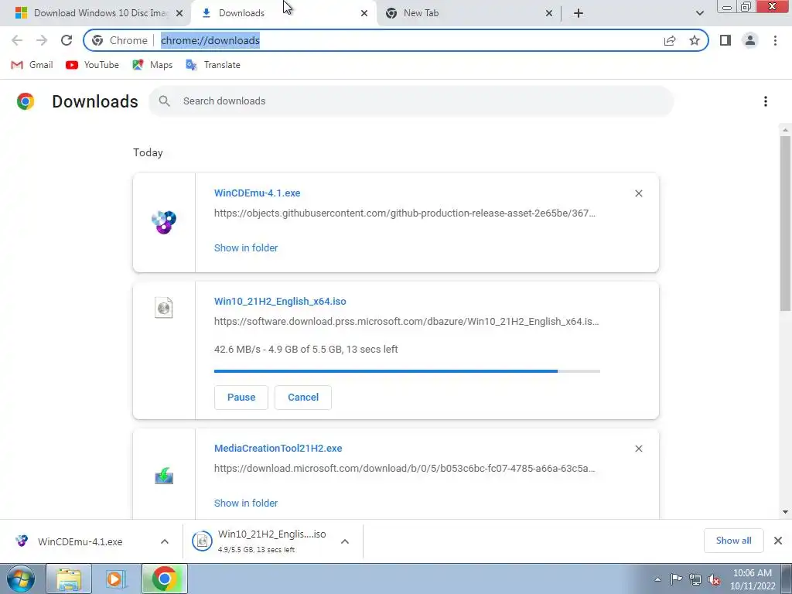Show WinCDEmu-4.1.exe in folder
Viewport: 792px width, 594px height.
246,248
